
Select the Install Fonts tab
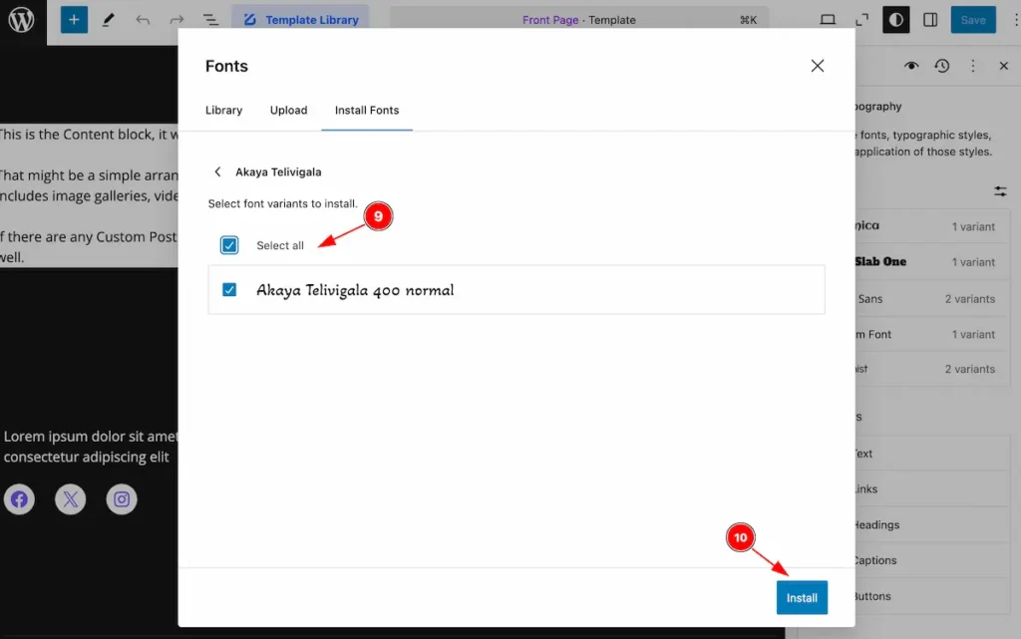point(367,111)
